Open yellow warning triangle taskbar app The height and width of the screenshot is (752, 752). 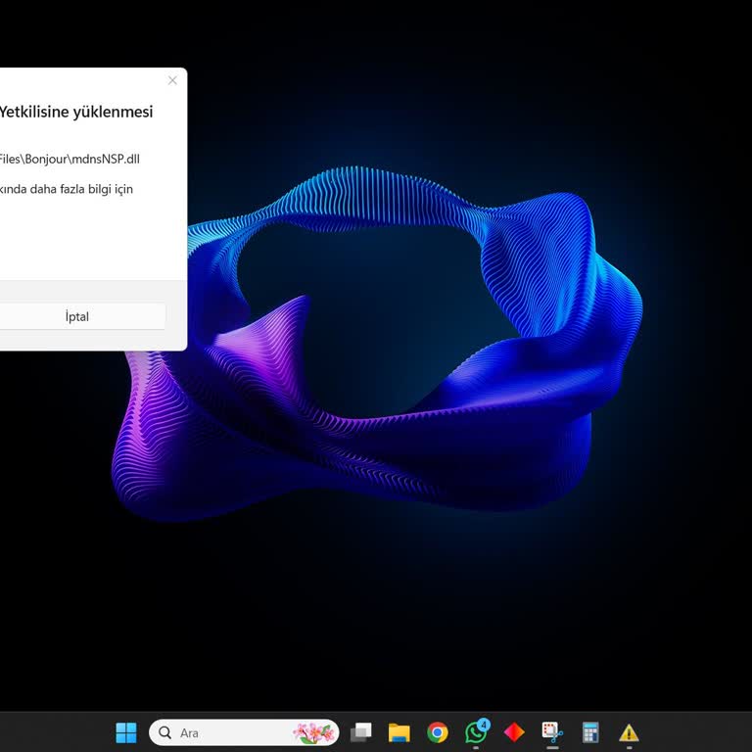click(x=629, y=732)
